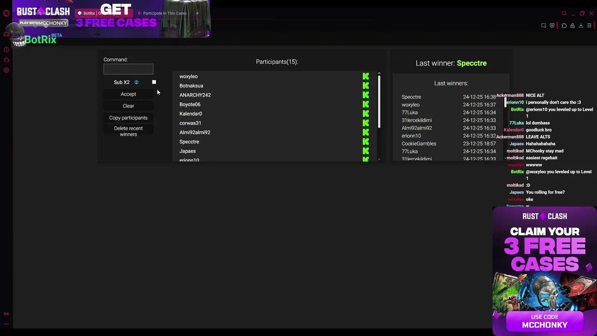Open the profile account icon in toolbar
The image size is (597, 336).
tap(572, 25)
